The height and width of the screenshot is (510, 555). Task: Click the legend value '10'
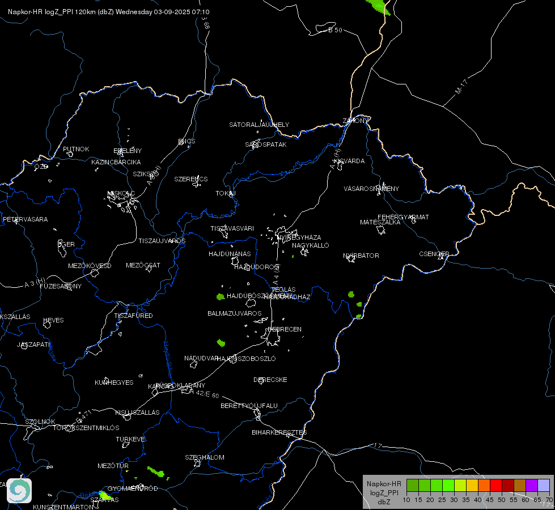(406, 500)
